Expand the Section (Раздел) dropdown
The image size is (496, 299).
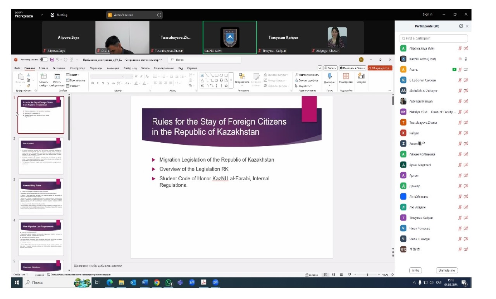(x=72, y=85)
